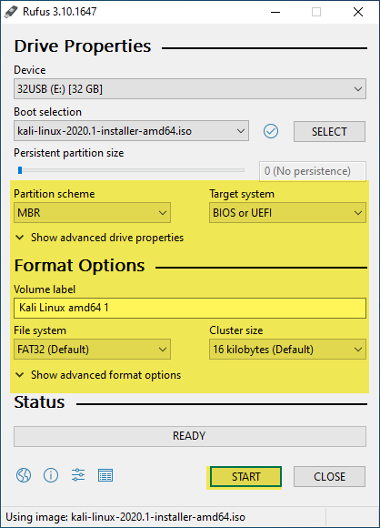Open the Device dropdown
The height and width of the screenshot is (528, 380).
190,89
